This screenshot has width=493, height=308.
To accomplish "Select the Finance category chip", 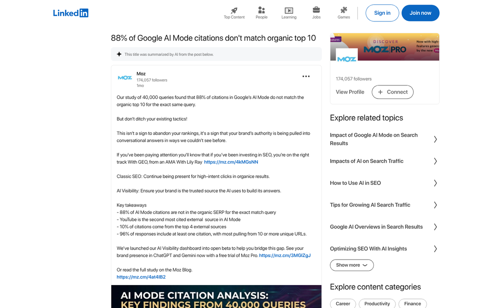I will [412, 304].
